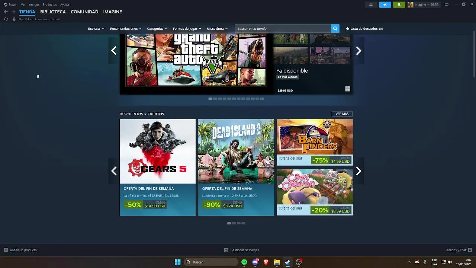Expand the Explorar dropdown
Image resolution: width=476 pixels, height=268 pixels.
(96, 29)
